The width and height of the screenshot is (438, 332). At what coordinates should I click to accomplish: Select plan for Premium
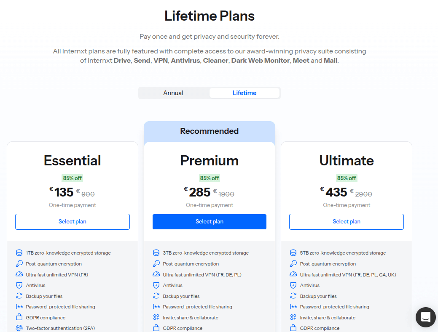(x=209, y=221)
